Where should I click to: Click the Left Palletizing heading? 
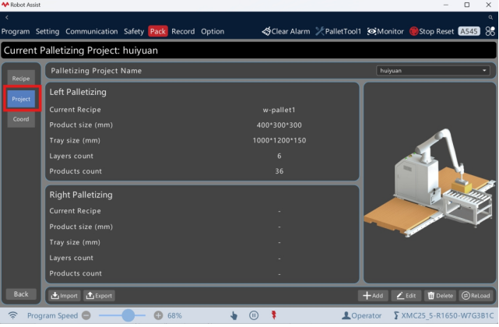point(78,92)
